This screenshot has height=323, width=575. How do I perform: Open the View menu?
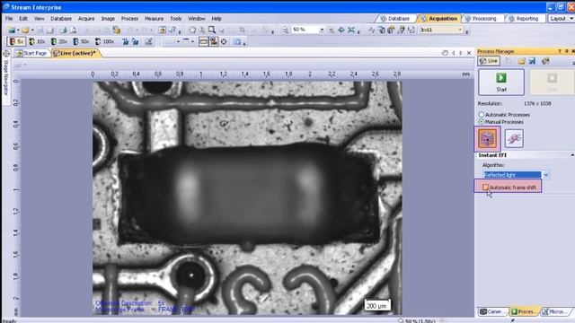[39, 18]
